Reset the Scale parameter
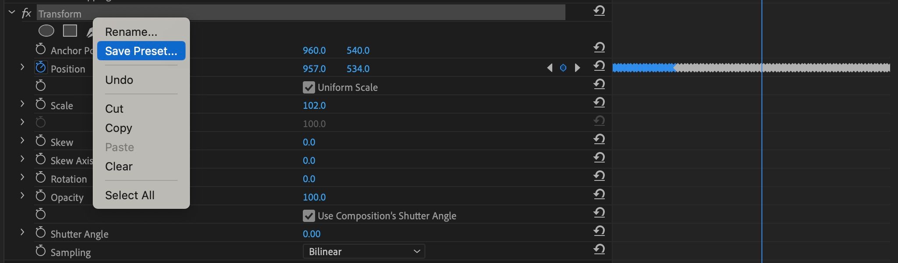 (x=599, y=103)
